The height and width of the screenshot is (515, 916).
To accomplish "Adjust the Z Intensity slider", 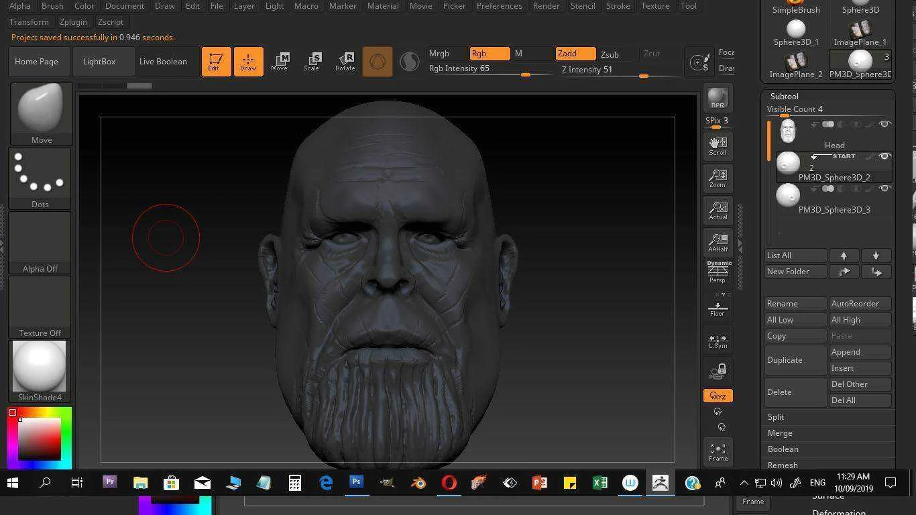I will click(x=620, y=70).
